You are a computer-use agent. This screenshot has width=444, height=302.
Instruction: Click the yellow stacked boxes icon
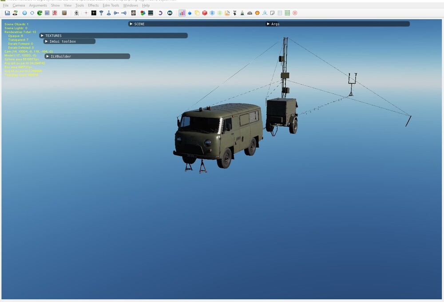pyautogui.click(x=197, y=13)
